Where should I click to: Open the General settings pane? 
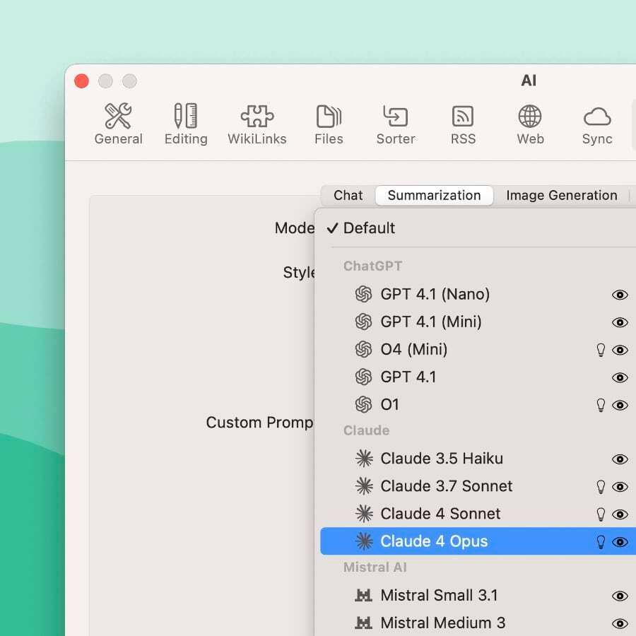pos(119,124)
